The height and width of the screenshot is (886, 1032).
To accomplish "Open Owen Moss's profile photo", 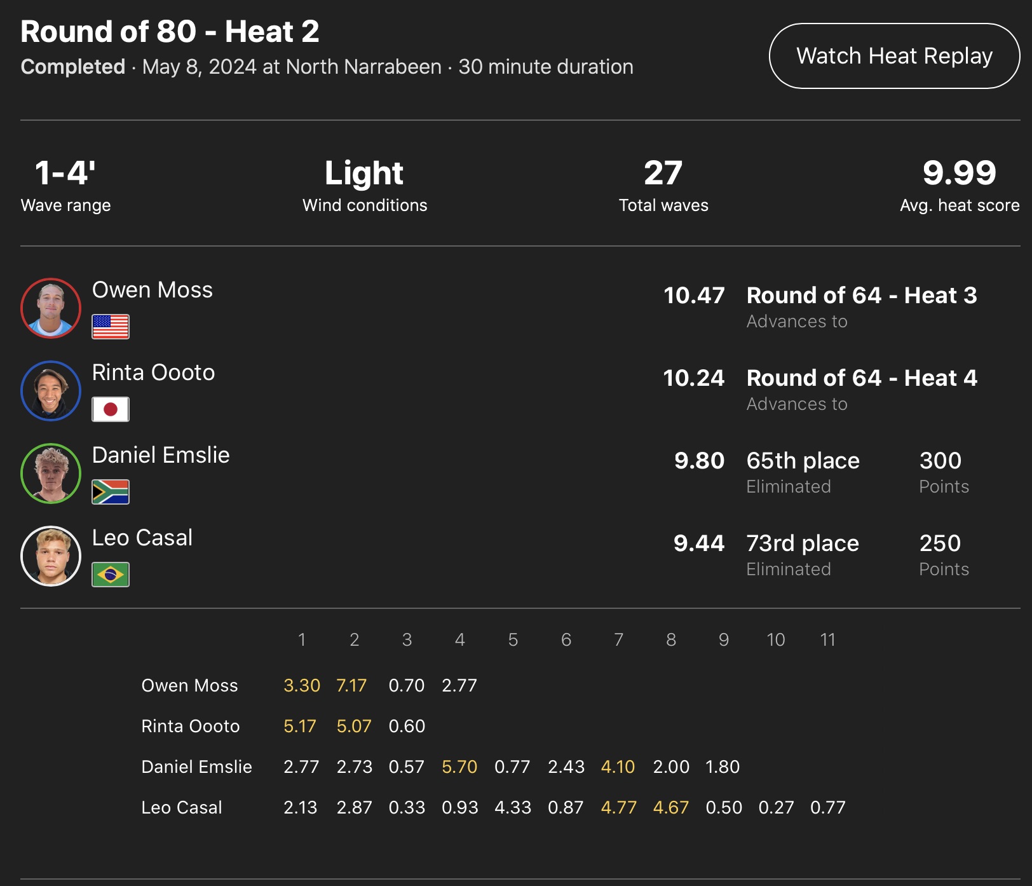I will (x=51, y=308).
